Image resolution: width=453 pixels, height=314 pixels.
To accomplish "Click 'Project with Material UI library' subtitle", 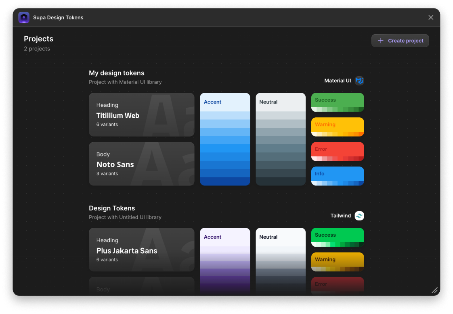I will [125, 82].
